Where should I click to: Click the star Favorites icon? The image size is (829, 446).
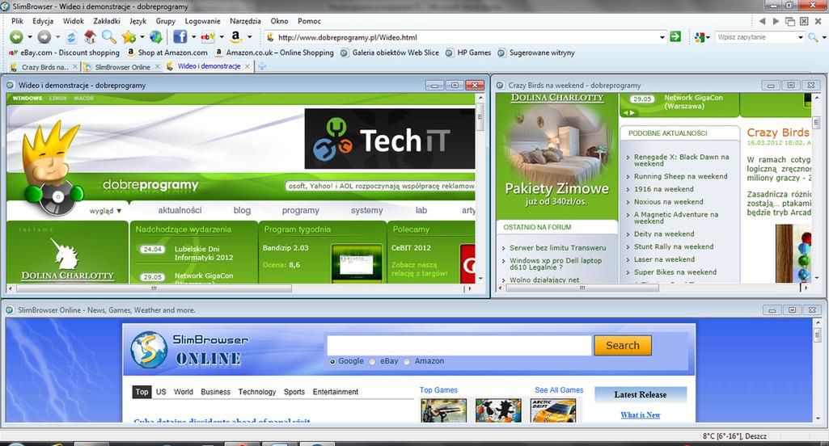point(129,37)
